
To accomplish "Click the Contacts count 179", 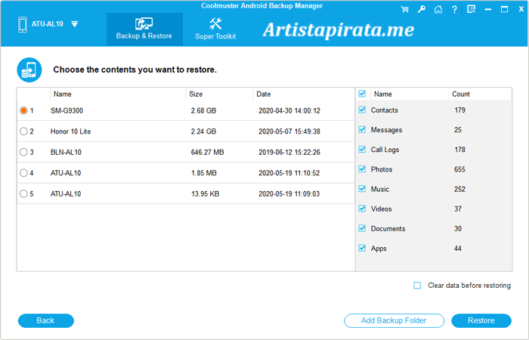I will point(459,110).
